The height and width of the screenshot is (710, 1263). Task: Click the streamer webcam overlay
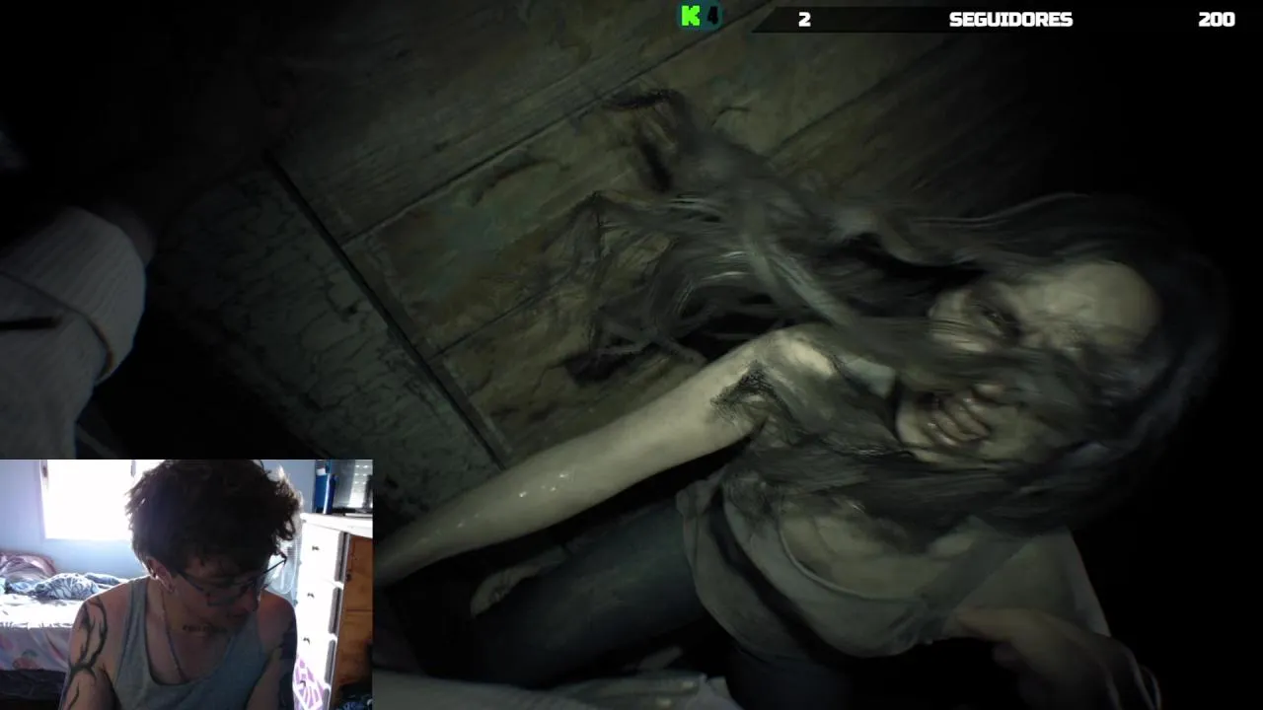pyautogui.click(x=186, y=585)
